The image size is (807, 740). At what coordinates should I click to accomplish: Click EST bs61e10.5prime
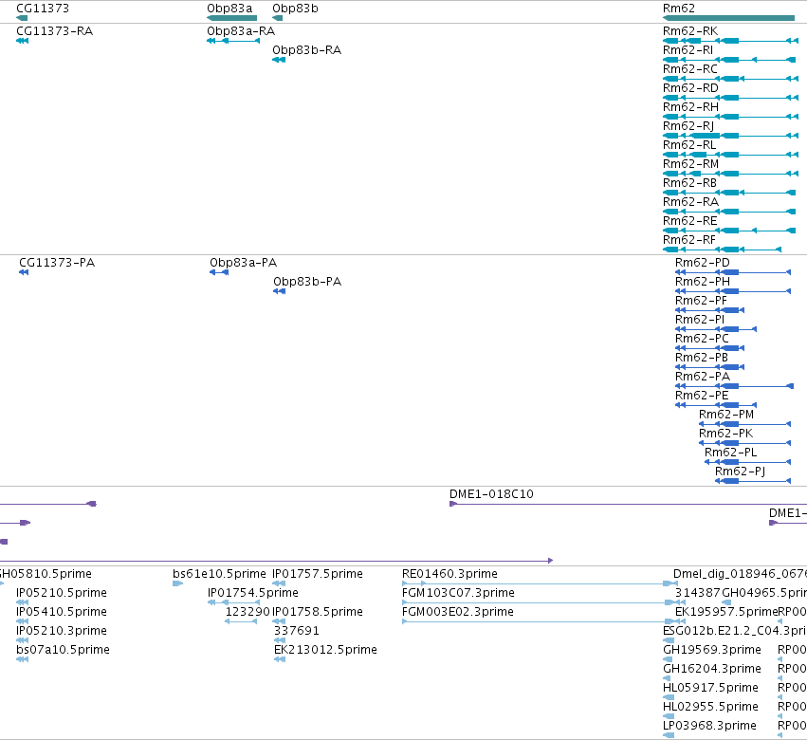pos(219,574)
